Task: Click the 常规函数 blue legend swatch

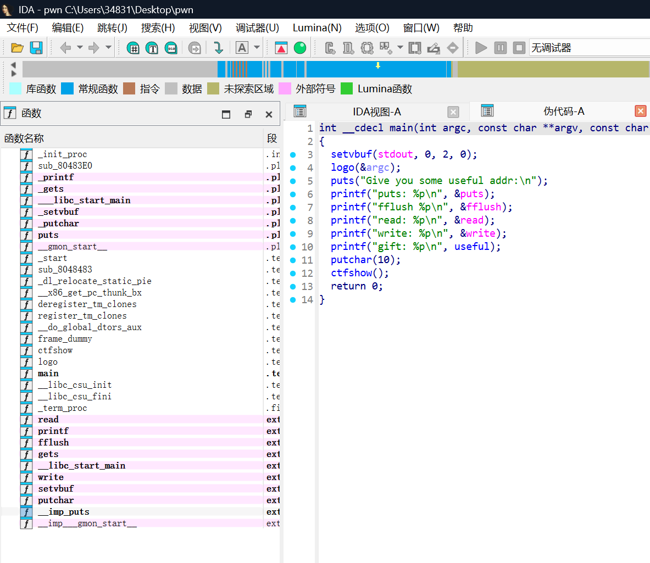Action: point(67,88)
